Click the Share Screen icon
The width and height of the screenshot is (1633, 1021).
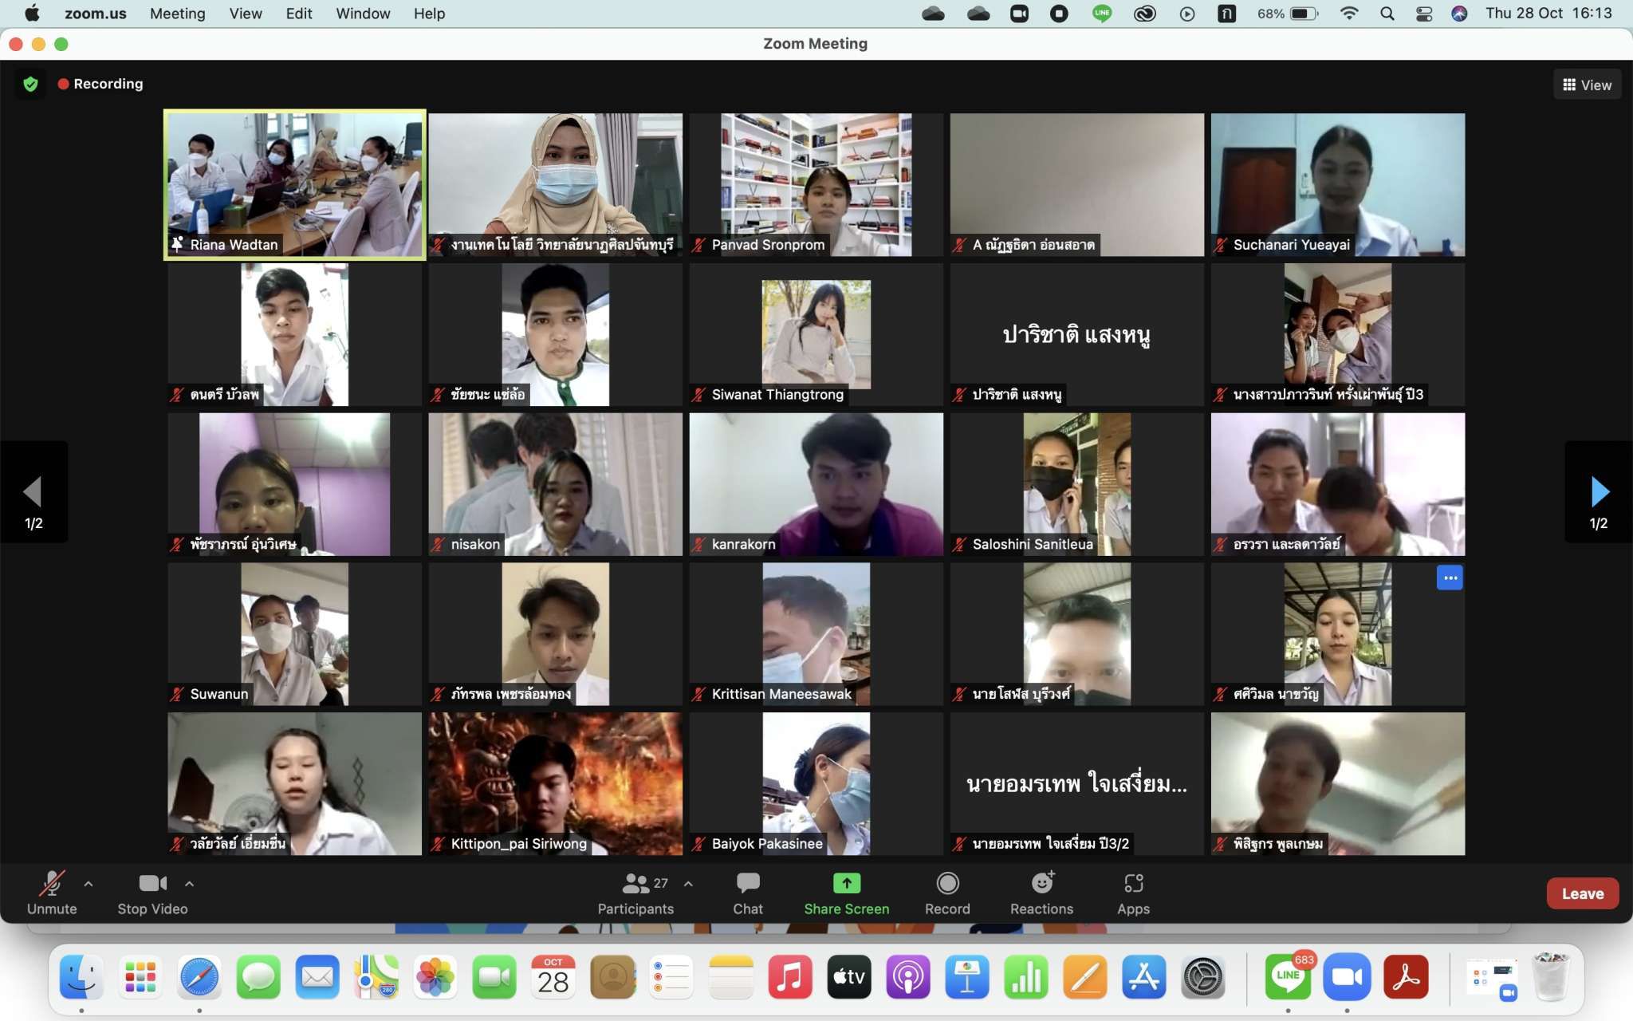(x=846, y=883)
